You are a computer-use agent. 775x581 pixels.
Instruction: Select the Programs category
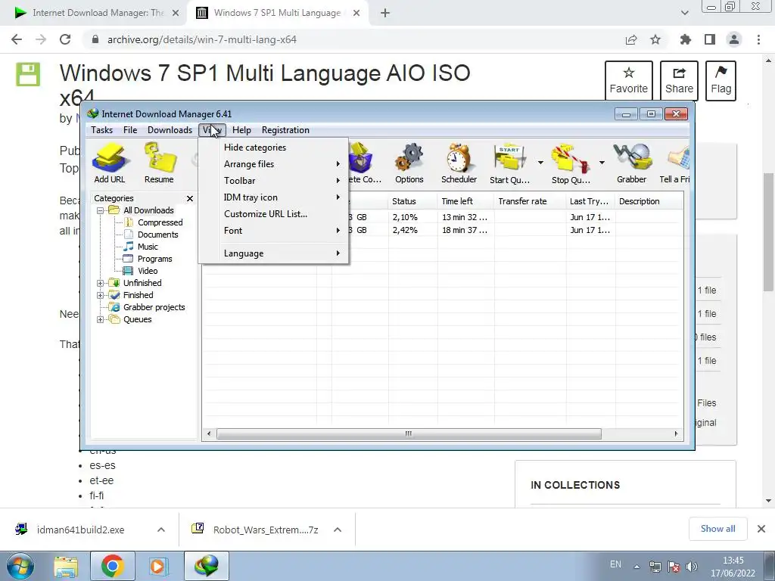coord(154,259)
